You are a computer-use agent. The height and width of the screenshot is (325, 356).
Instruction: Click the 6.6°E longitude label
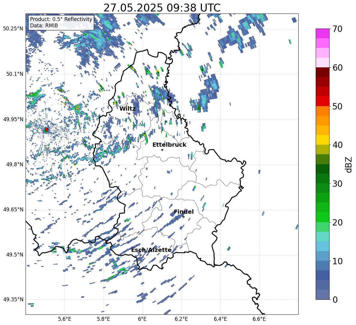(259, 319)
